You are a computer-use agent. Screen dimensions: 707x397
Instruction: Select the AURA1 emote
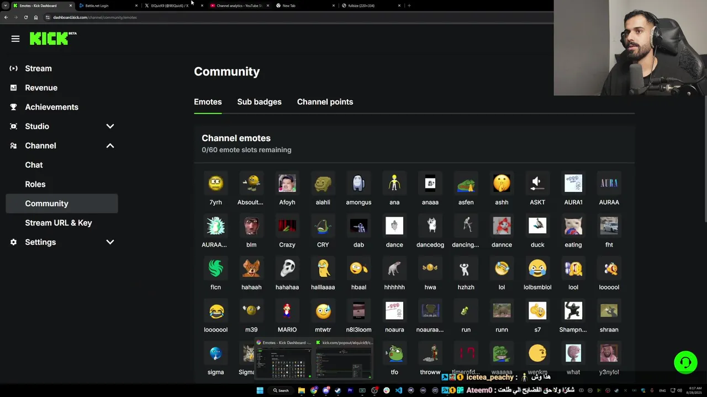coord(573,183)
